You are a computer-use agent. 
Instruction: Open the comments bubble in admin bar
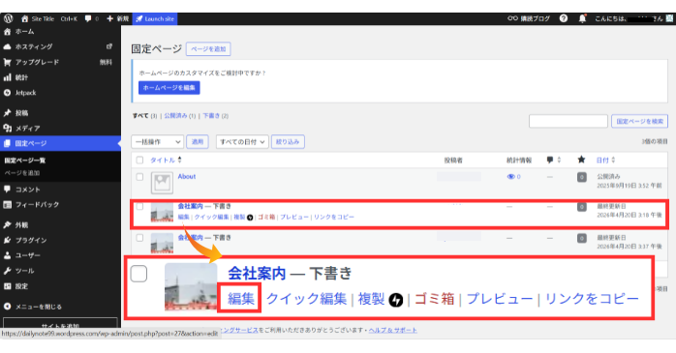click(88, 18)
